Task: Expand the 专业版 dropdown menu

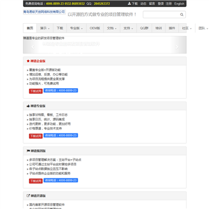Action: click(76, 28)
